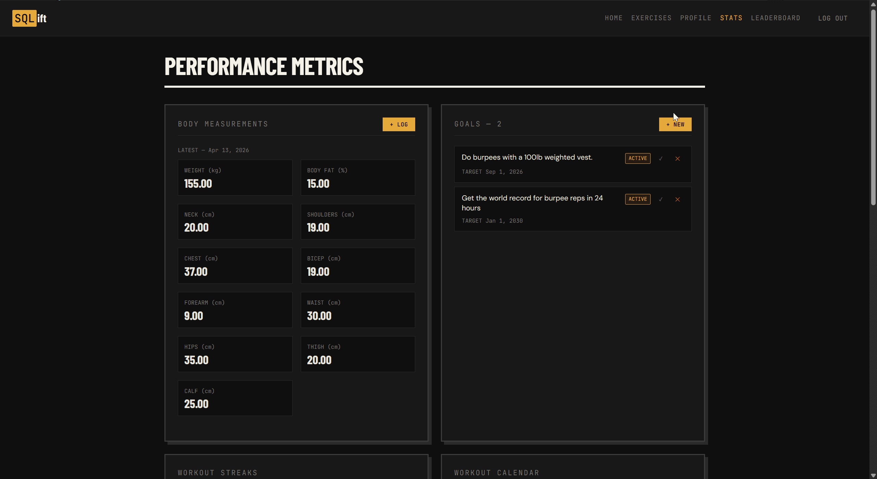
Task: Select the Stats nav item
Action: pos(731,18)
